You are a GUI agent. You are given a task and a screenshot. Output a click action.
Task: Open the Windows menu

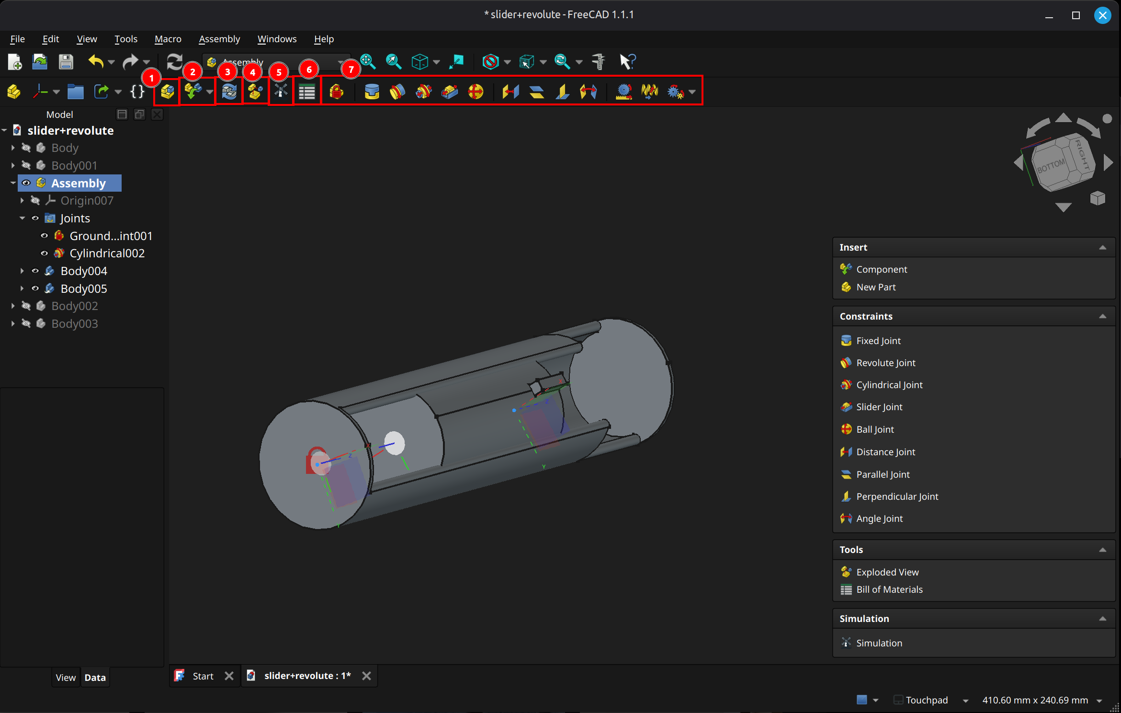(x=277, y=39)
